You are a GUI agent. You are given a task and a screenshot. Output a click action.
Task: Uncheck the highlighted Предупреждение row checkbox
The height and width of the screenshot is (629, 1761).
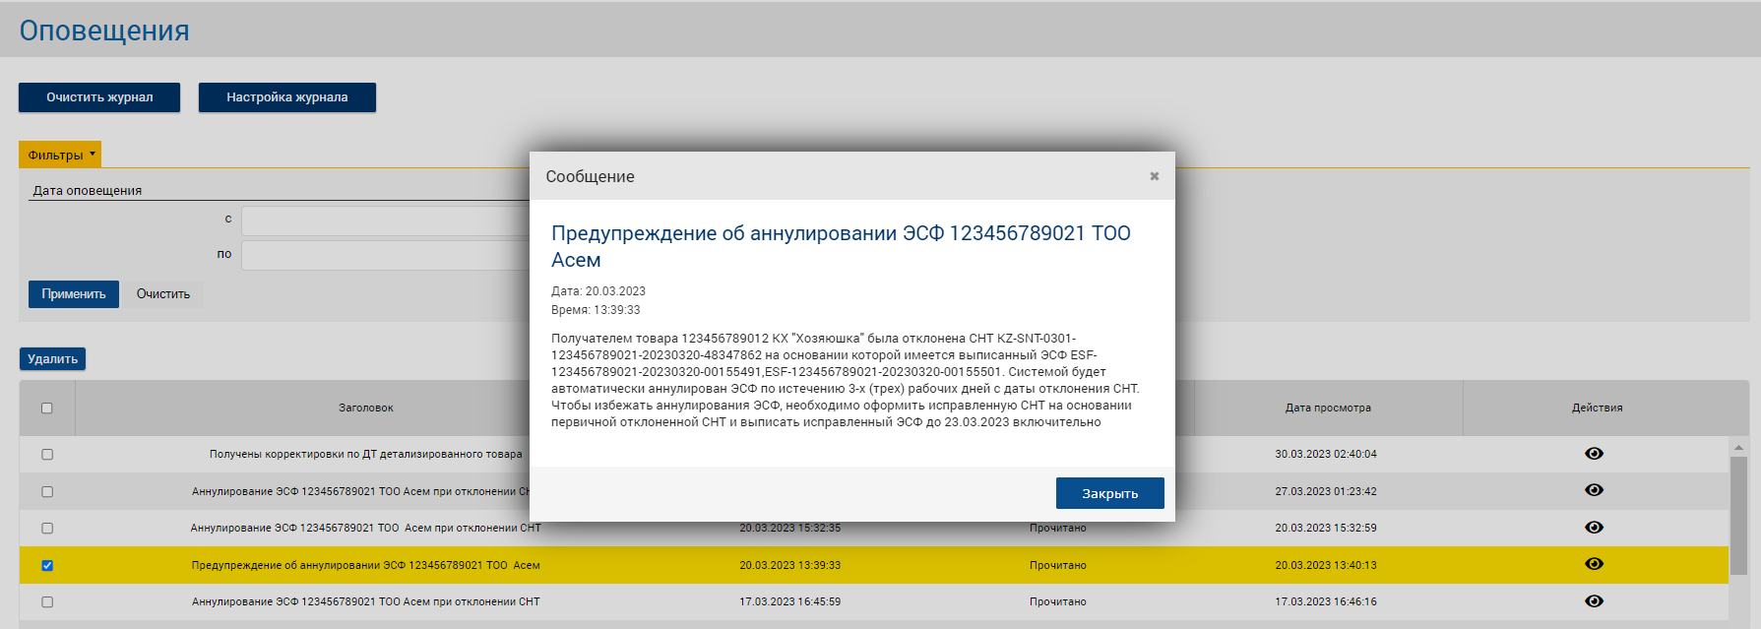[x=47, y=565]
